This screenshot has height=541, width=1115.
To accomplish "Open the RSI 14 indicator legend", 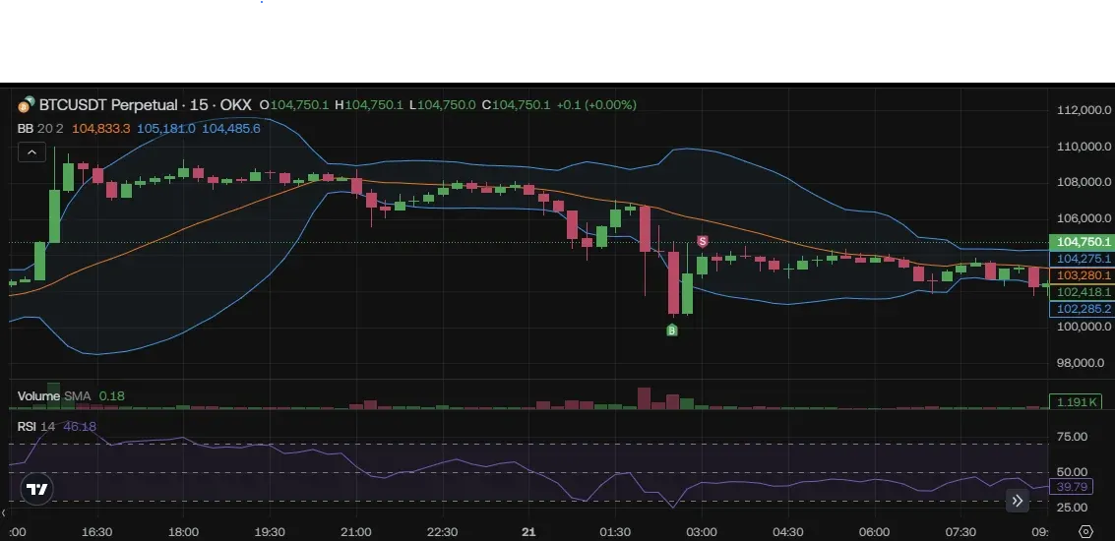I will pos(36,427).
